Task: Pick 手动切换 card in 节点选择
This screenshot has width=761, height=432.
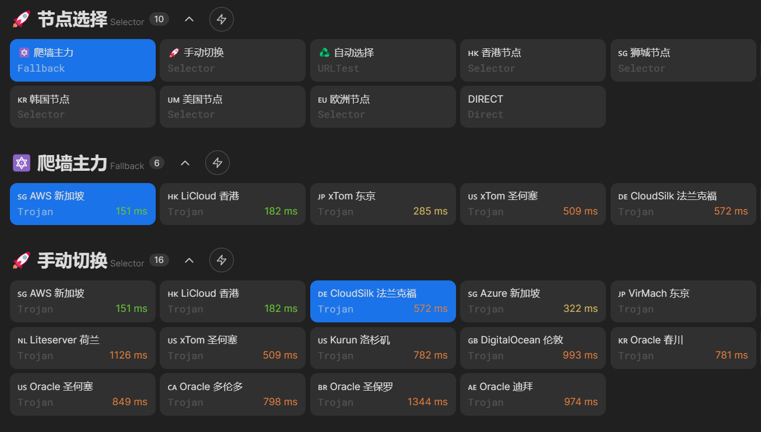Action: coord(232,60)
